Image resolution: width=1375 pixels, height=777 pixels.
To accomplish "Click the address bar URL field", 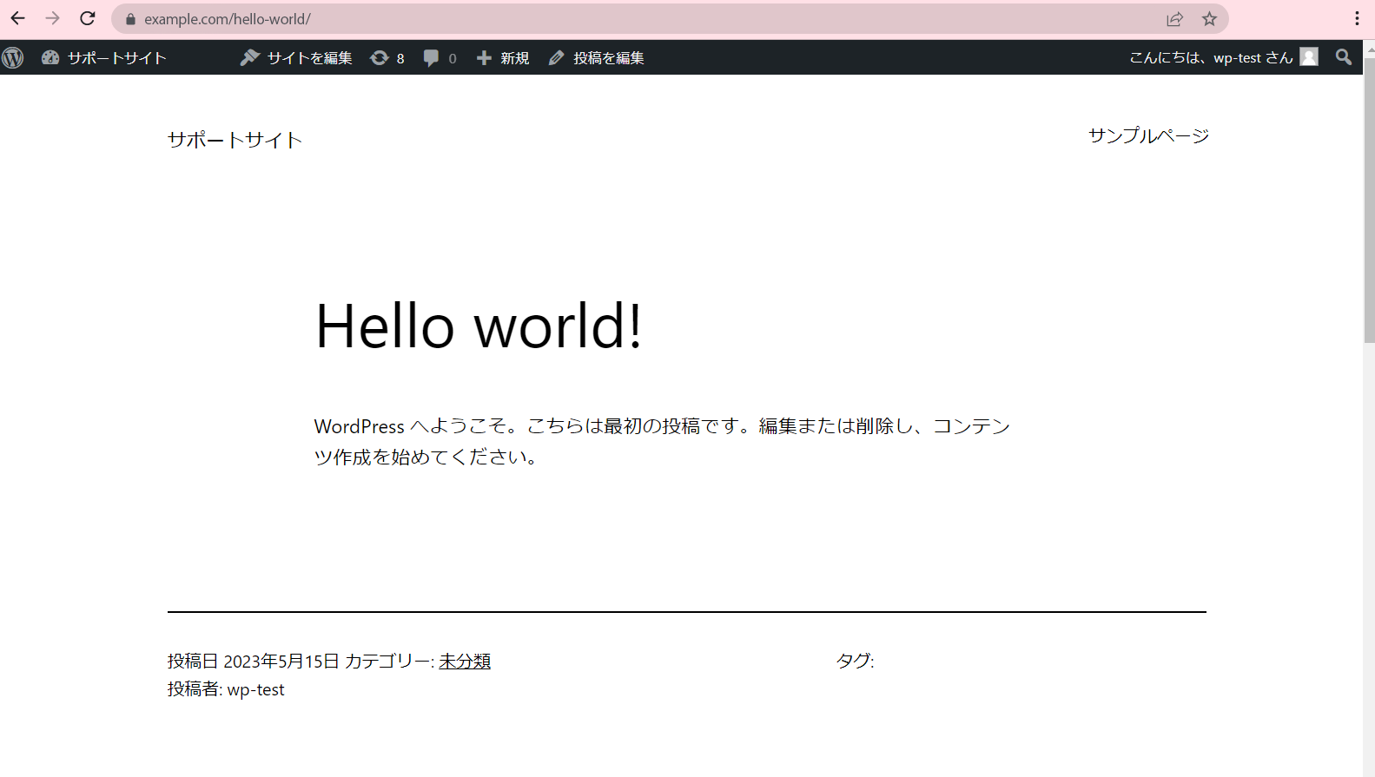I will (x=608, y=19).
